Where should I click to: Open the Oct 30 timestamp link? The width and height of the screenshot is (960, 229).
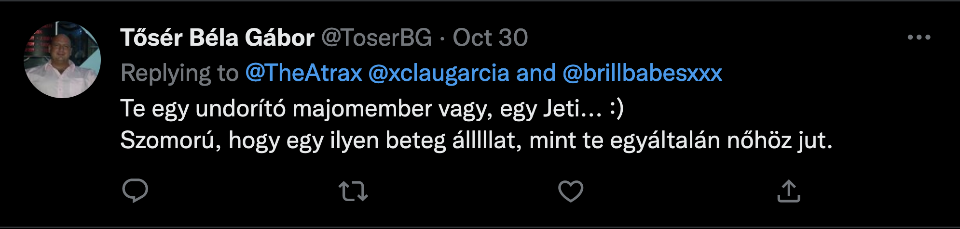(x=490, y=38)
